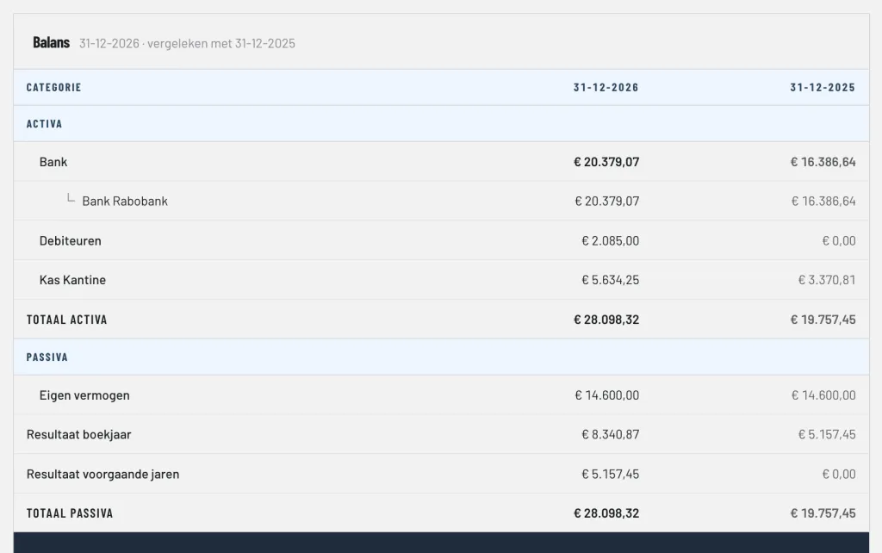Click Eigen vermogen 2025 amount € 14.600,00
This screenshot has width=882, height=553.
point(823,395)
